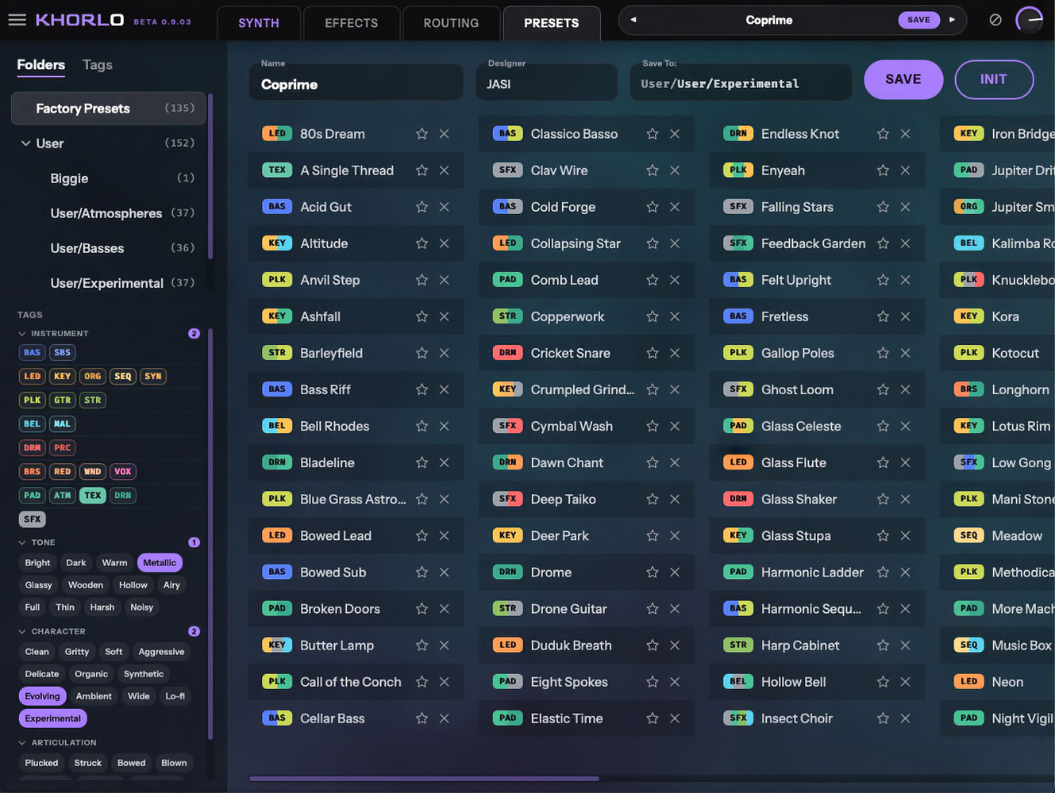Viewport: 1055px width, 793px height.
Task: Delete the Acid Gut preset
Action: [x=445, y=207]
